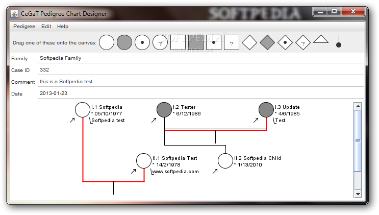379x215 pixels.
Task: Click the red line joining I.1 and II.1
Action: pos(114,181)
